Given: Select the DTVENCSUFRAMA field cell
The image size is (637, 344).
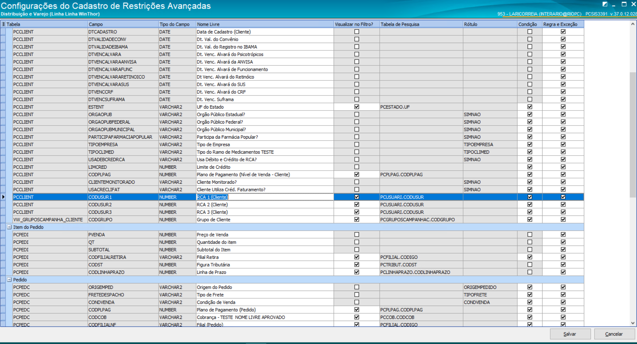Looking at the screenshot, I should click(x=123, y=99).
